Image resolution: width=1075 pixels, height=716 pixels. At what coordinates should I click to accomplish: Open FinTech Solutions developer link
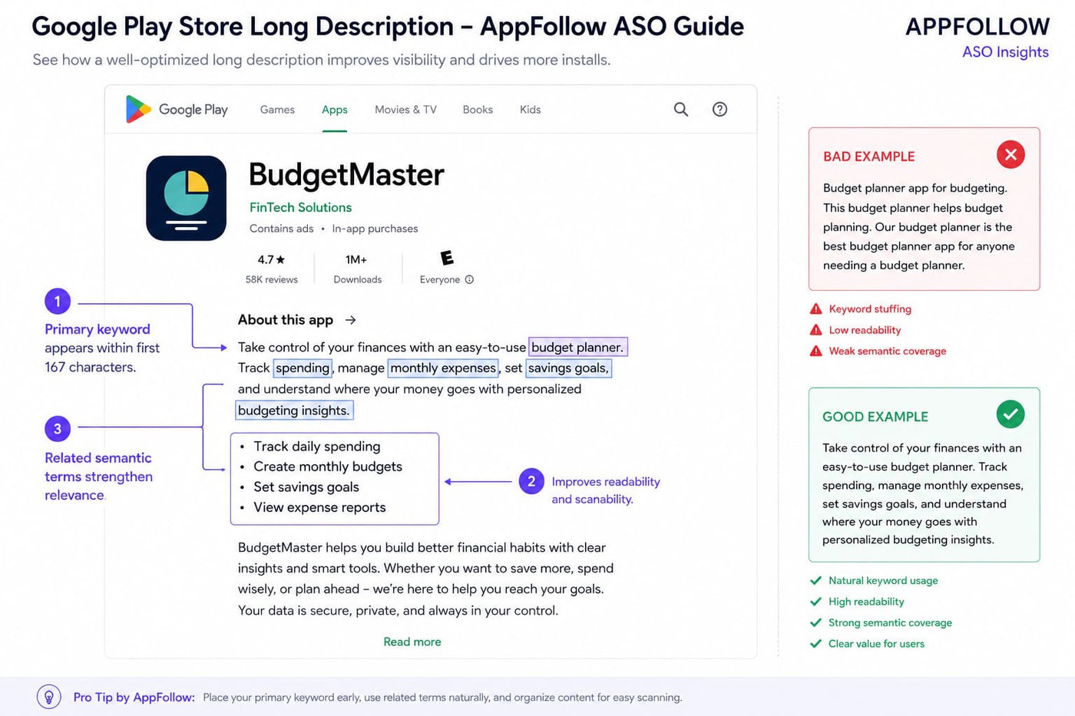[300, 207]
